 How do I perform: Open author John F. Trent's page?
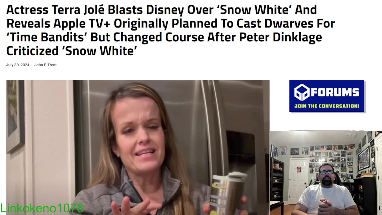pos(45,65)
